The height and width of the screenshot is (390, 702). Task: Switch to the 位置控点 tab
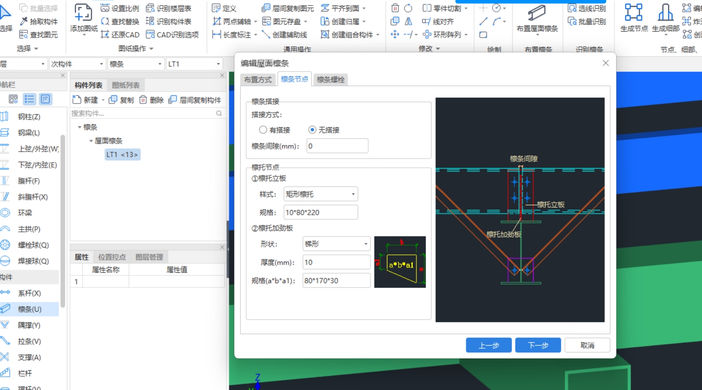pyautogui.click(x=112, y=257)
